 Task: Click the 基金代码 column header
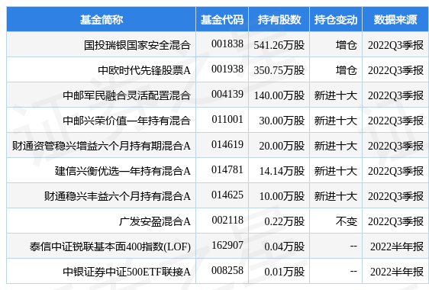coord(222,20)
